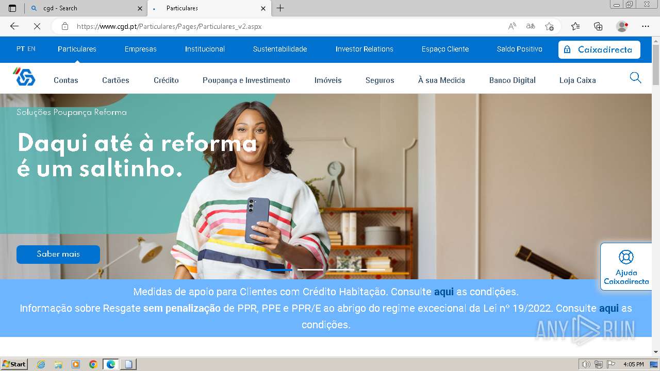
Task: Click the browser back arrow
Action: pos(14,26)
